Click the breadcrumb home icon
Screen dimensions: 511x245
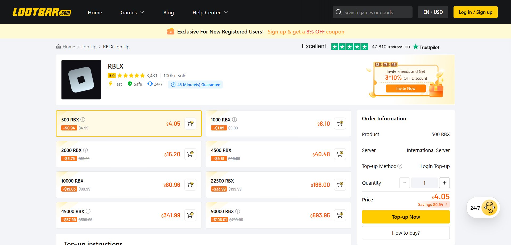coord(59,47)
